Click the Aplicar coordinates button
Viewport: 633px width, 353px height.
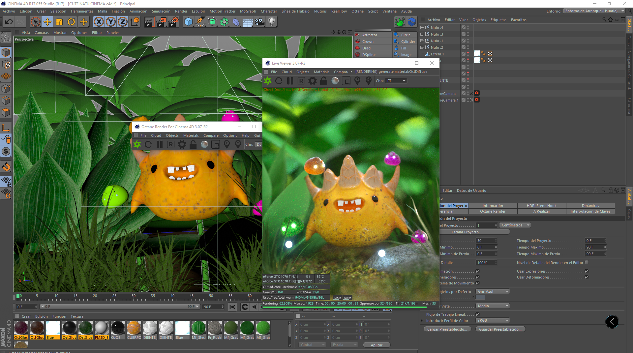(377, 345)
